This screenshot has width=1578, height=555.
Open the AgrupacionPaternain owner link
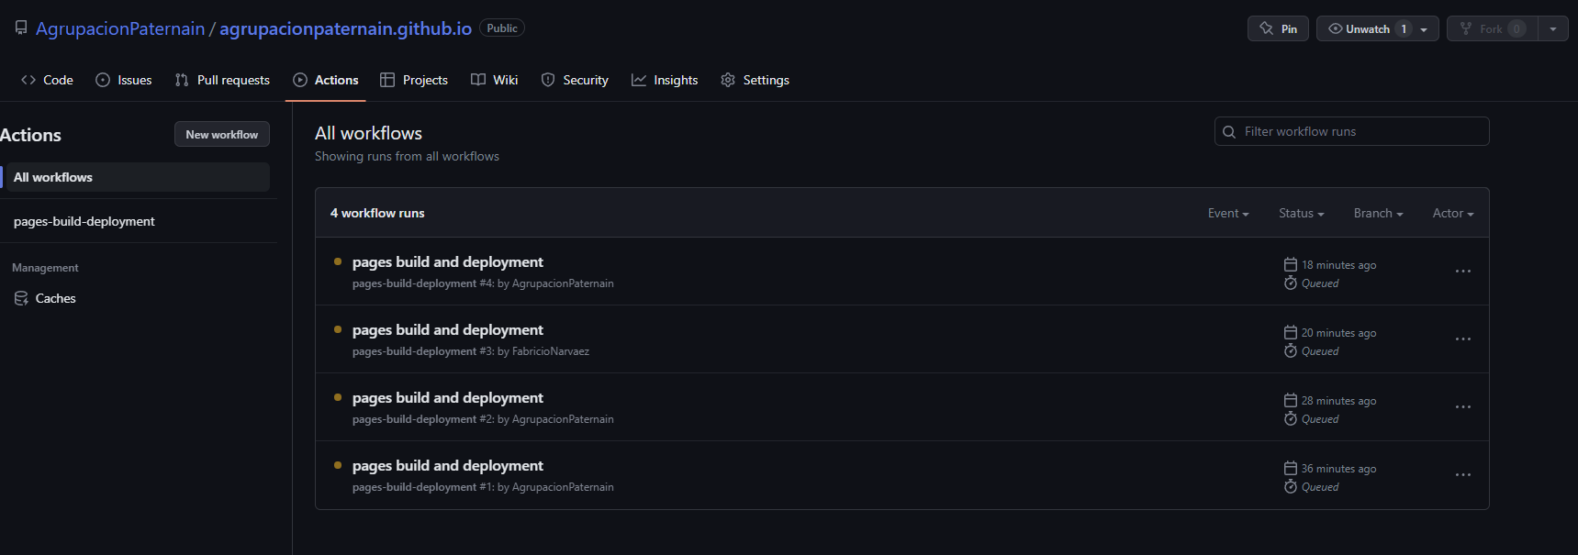[120, 28]
